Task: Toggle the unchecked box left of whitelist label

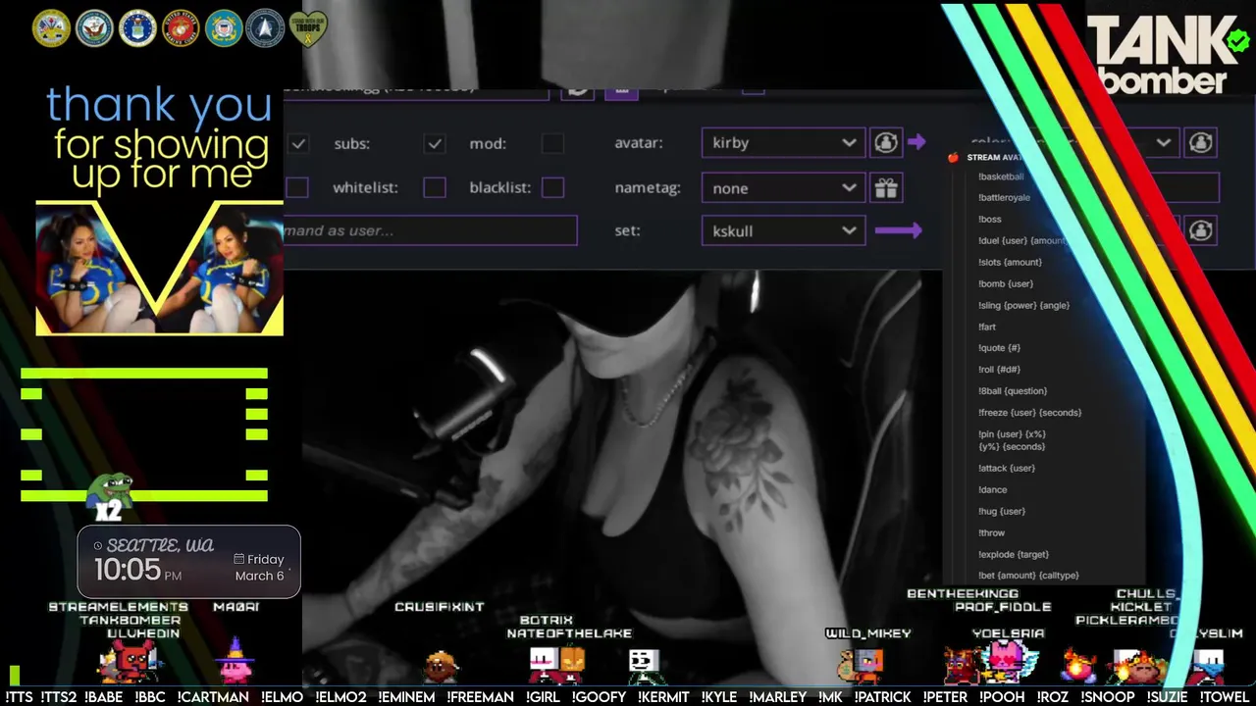Action: pyautogui.click(x=297, y=187)
